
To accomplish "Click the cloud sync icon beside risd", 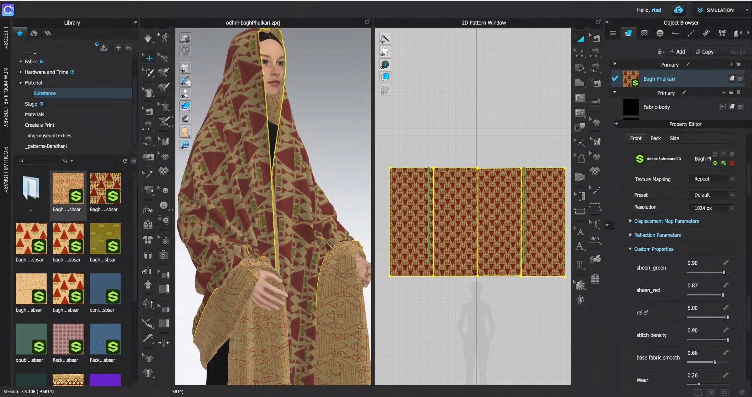I will (x=678, y=10).
